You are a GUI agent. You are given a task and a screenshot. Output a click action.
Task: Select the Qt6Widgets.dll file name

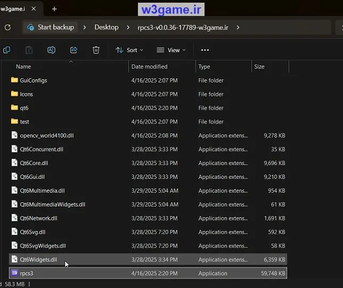[38, 260]
